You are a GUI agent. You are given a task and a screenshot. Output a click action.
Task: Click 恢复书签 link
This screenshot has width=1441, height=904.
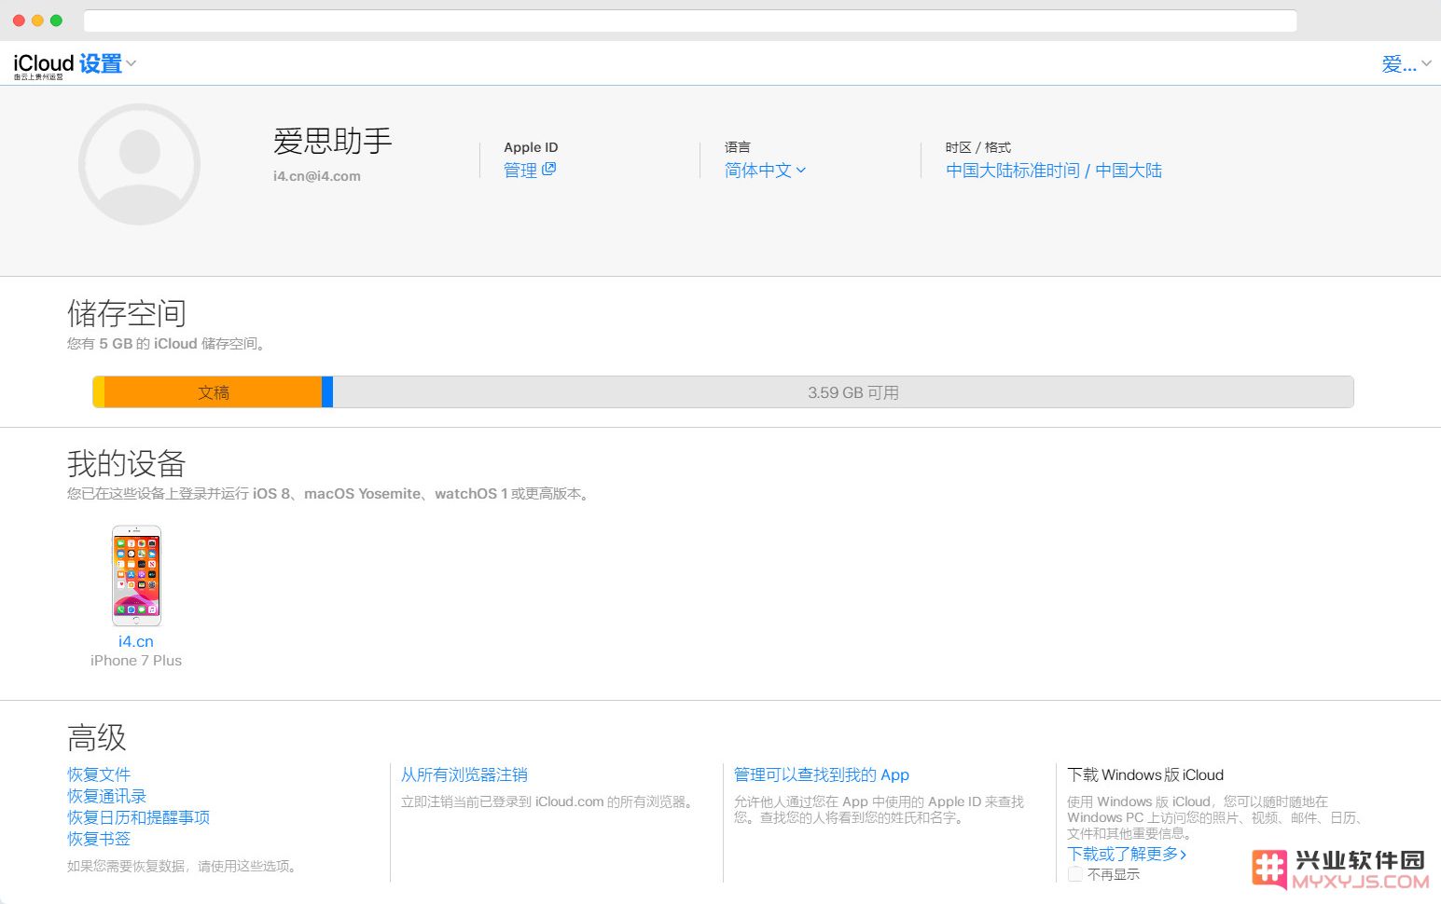coord(99,839)
